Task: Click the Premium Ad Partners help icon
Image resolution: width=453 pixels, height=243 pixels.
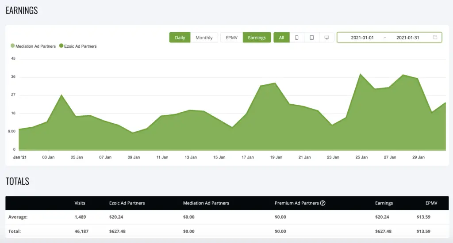Action: click(x=322, y=203)
